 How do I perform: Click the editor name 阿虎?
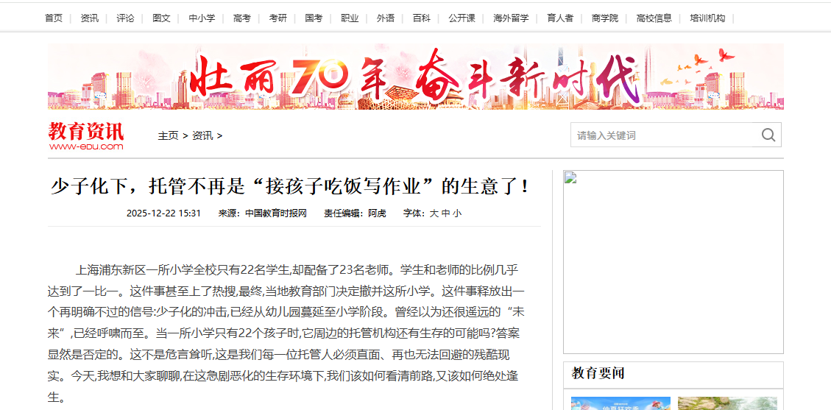[378, 213]
